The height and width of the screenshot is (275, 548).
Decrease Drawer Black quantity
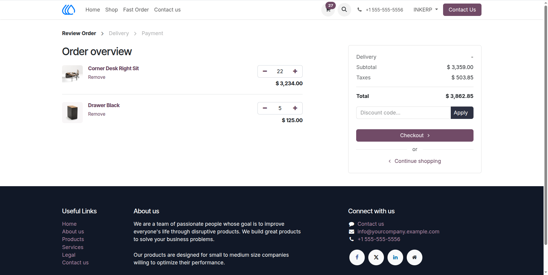click(x=265, y=108)
